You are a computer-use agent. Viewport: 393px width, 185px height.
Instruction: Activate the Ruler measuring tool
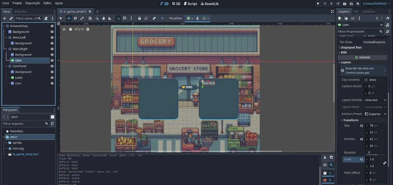[x=110, y=18]
